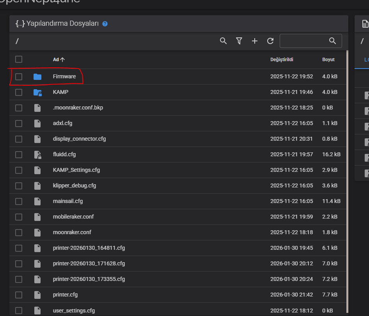Sort by the Boyut size column header
The width and height of the screenshot is (369, 316).
tap(328, 60)
